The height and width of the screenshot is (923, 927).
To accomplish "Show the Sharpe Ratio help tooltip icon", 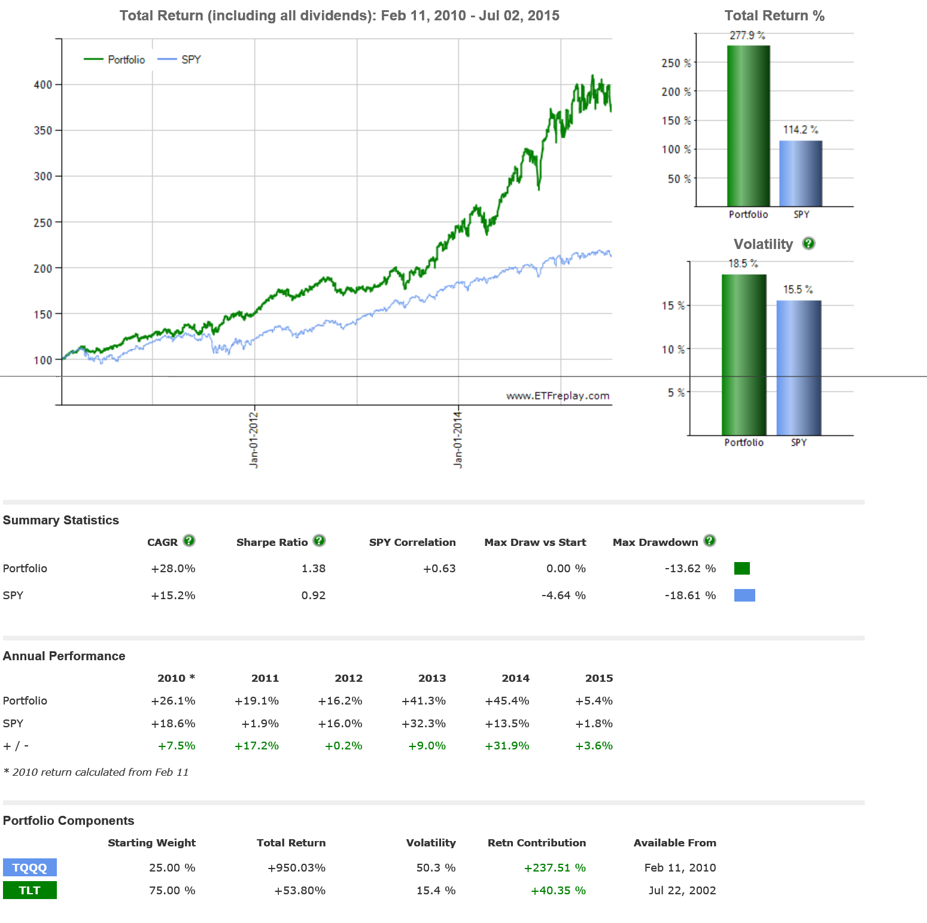I will pos(320,541).
